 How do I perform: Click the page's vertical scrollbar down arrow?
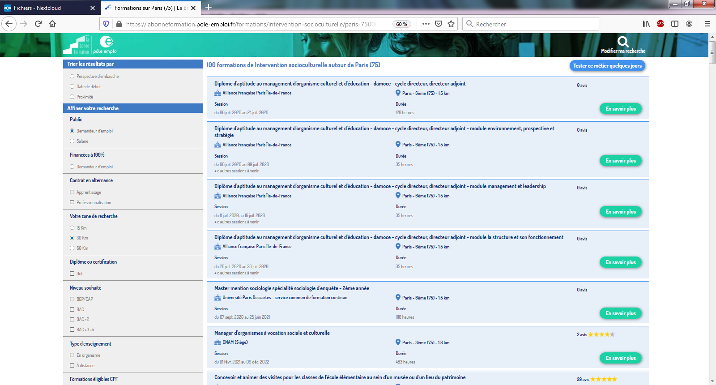(712, 381)
